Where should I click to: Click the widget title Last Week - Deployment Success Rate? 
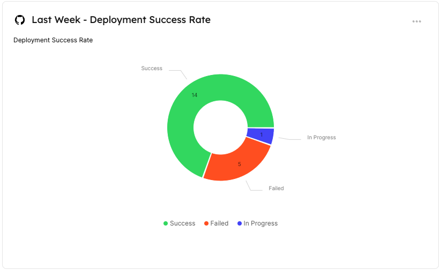[x=121, y=20]
